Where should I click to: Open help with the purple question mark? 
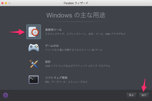[x=6, y=95]
